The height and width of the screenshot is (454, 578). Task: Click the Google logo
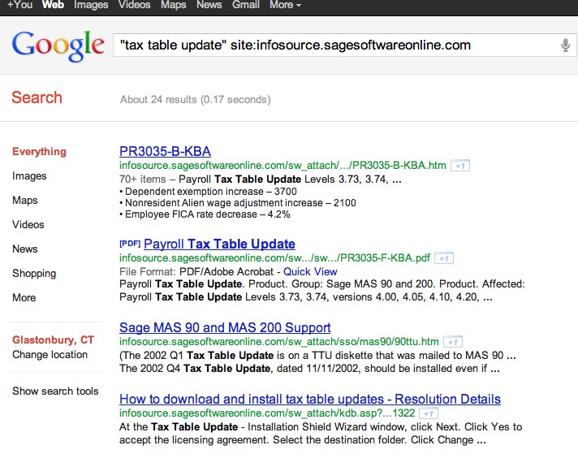coord(58,45)
